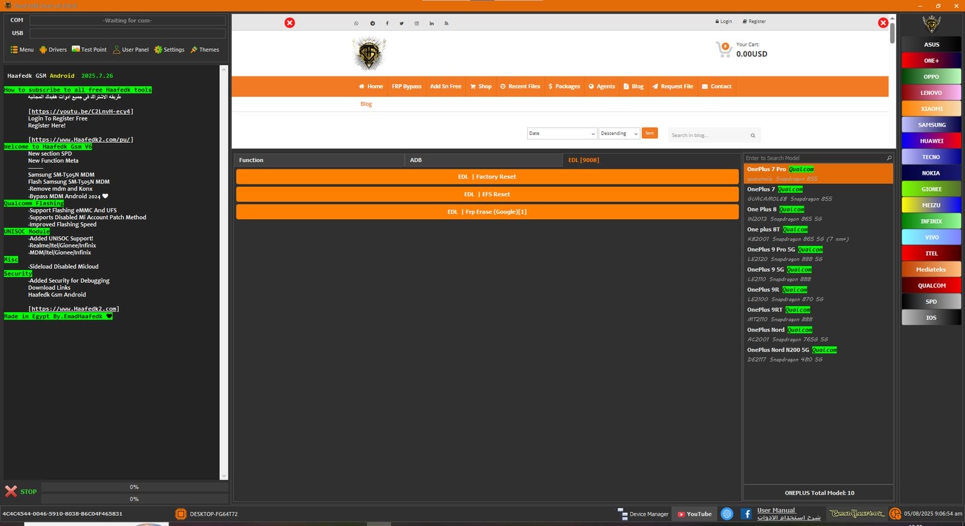Open Device Manager from the bottom bar
Image resolution: width=965 pixels, height=526 pixels.
point(644,514)
